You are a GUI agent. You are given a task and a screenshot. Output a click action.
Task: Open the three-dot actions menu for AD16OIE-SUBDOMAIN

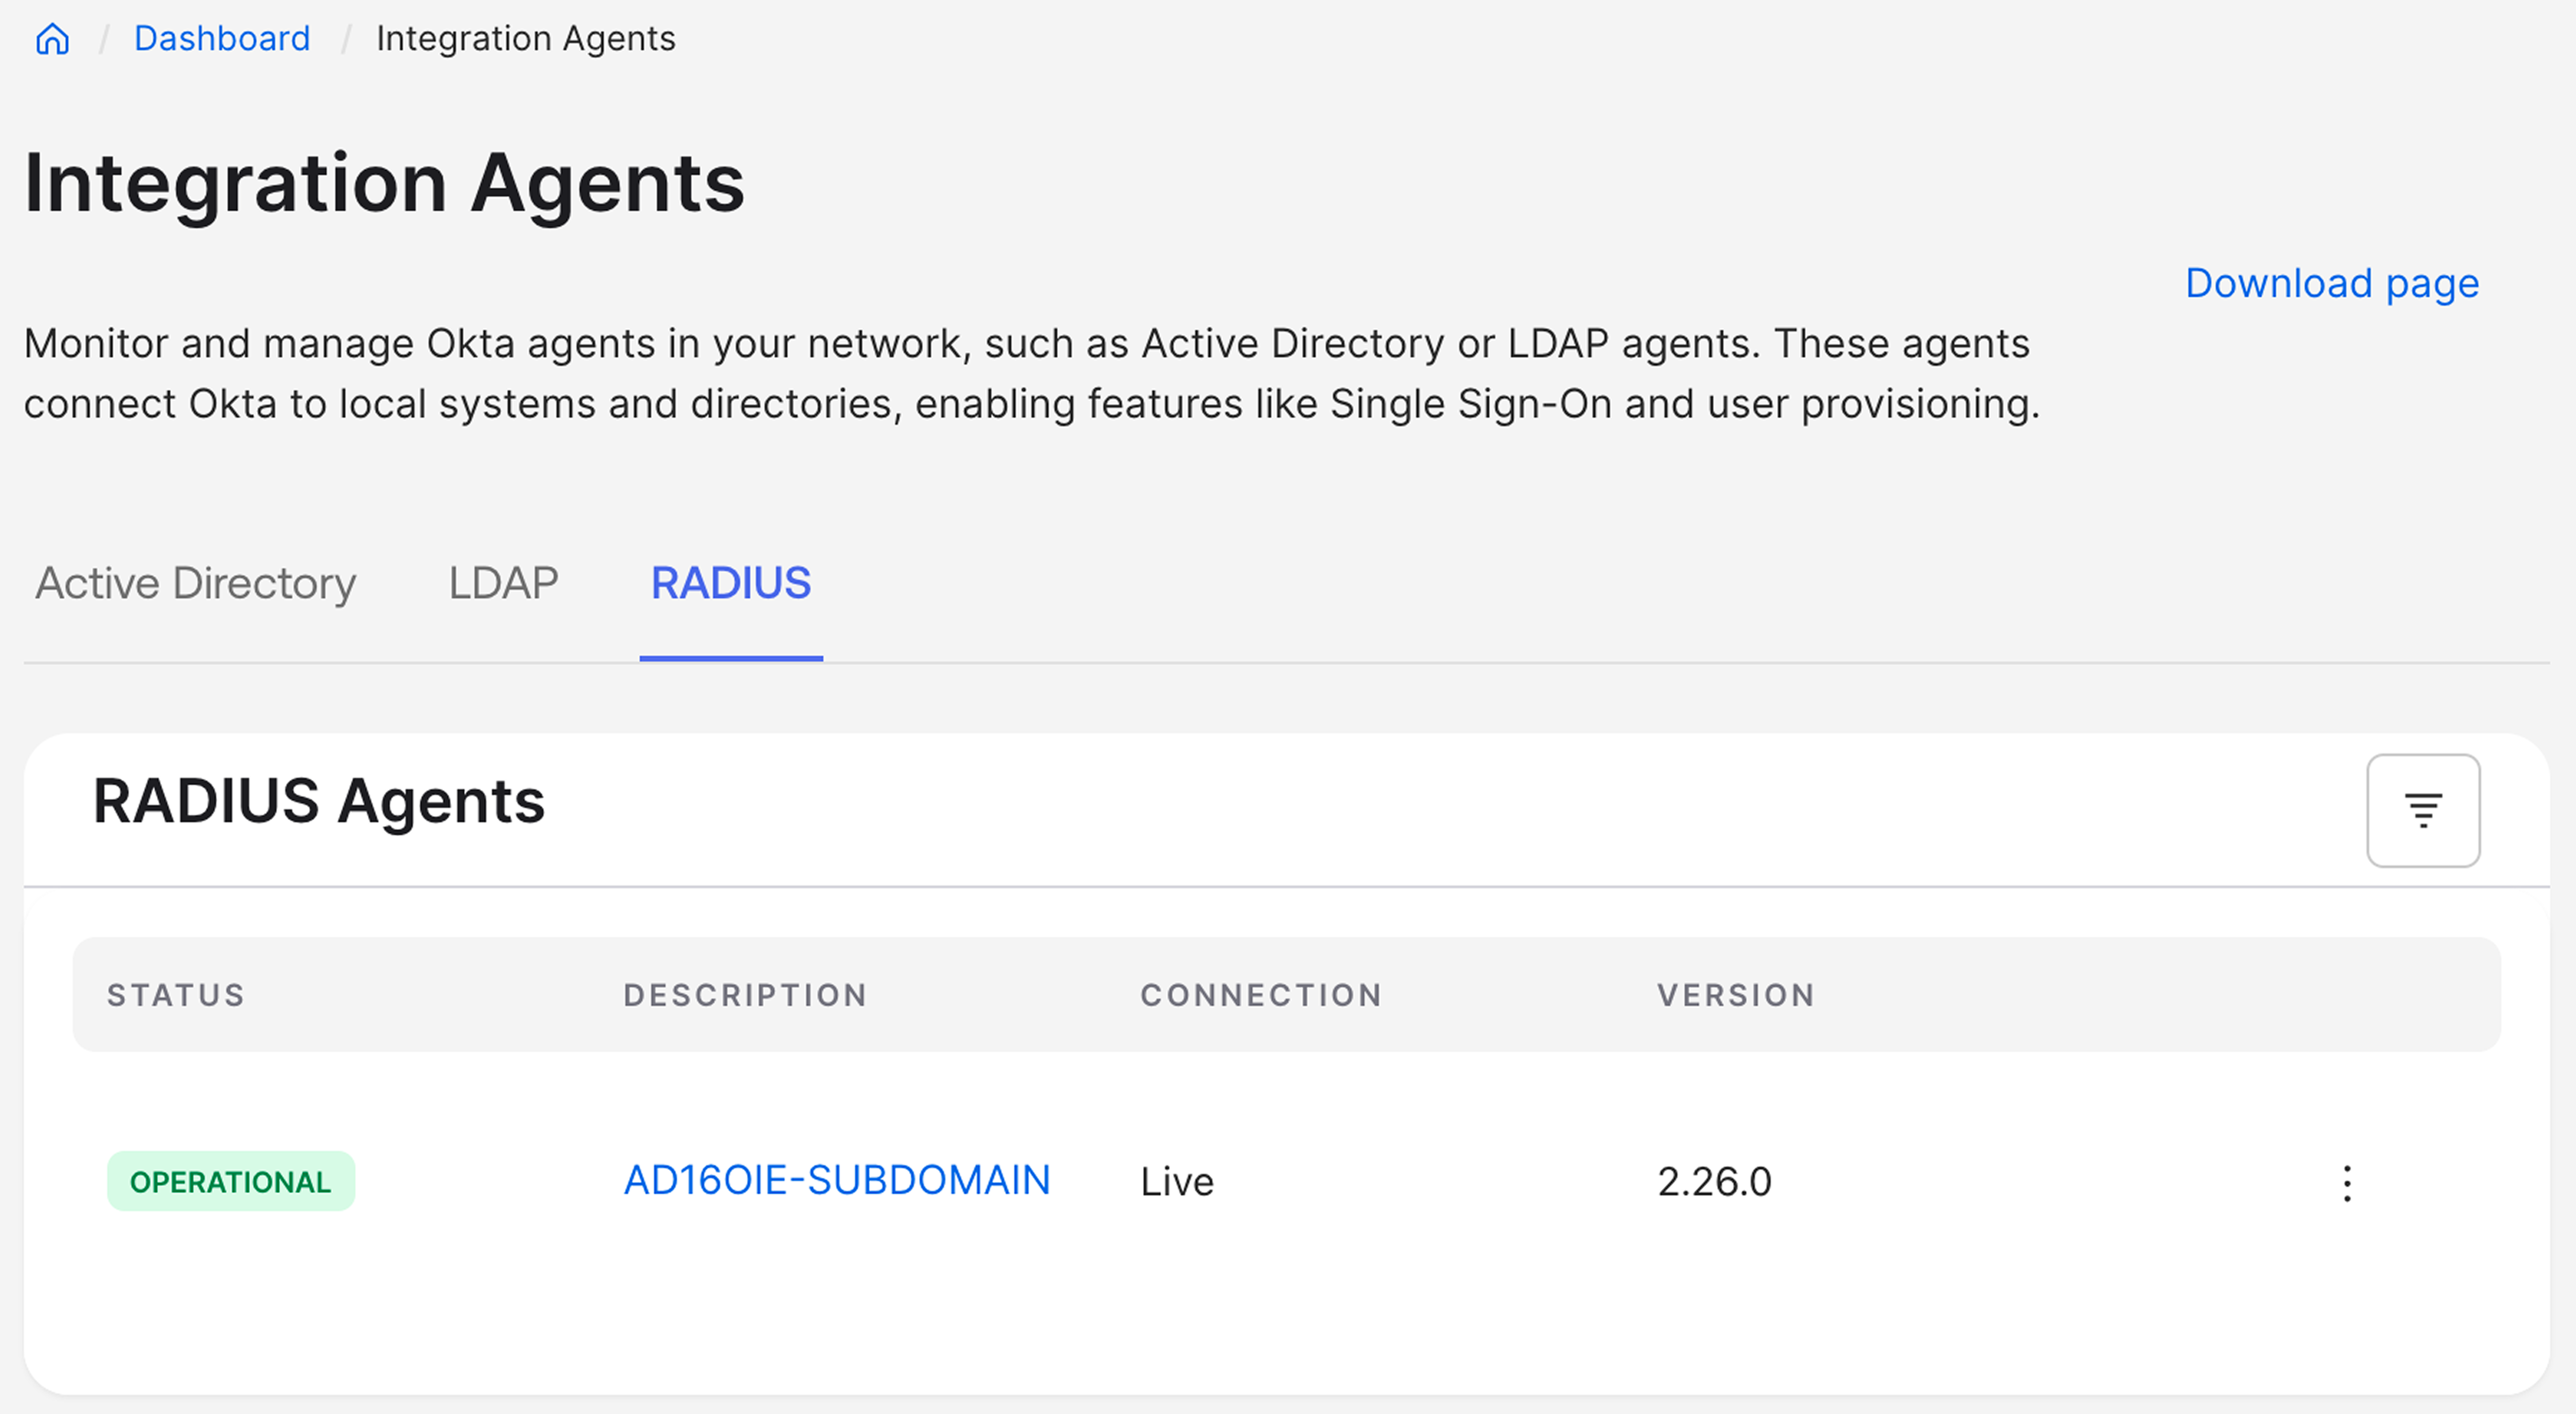click(2346, 1183)
